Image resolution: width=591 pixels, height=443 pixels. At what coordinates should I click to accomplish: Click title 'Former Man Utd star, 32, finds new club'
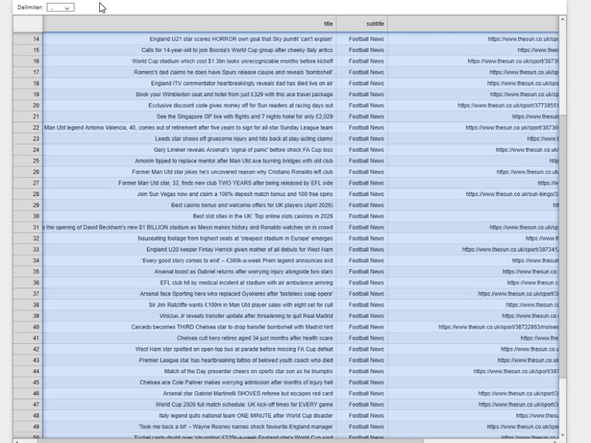[225, 183]
